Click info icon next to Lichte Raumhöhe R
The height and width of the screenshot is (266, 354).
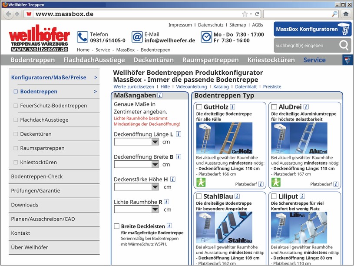[166, 202]
